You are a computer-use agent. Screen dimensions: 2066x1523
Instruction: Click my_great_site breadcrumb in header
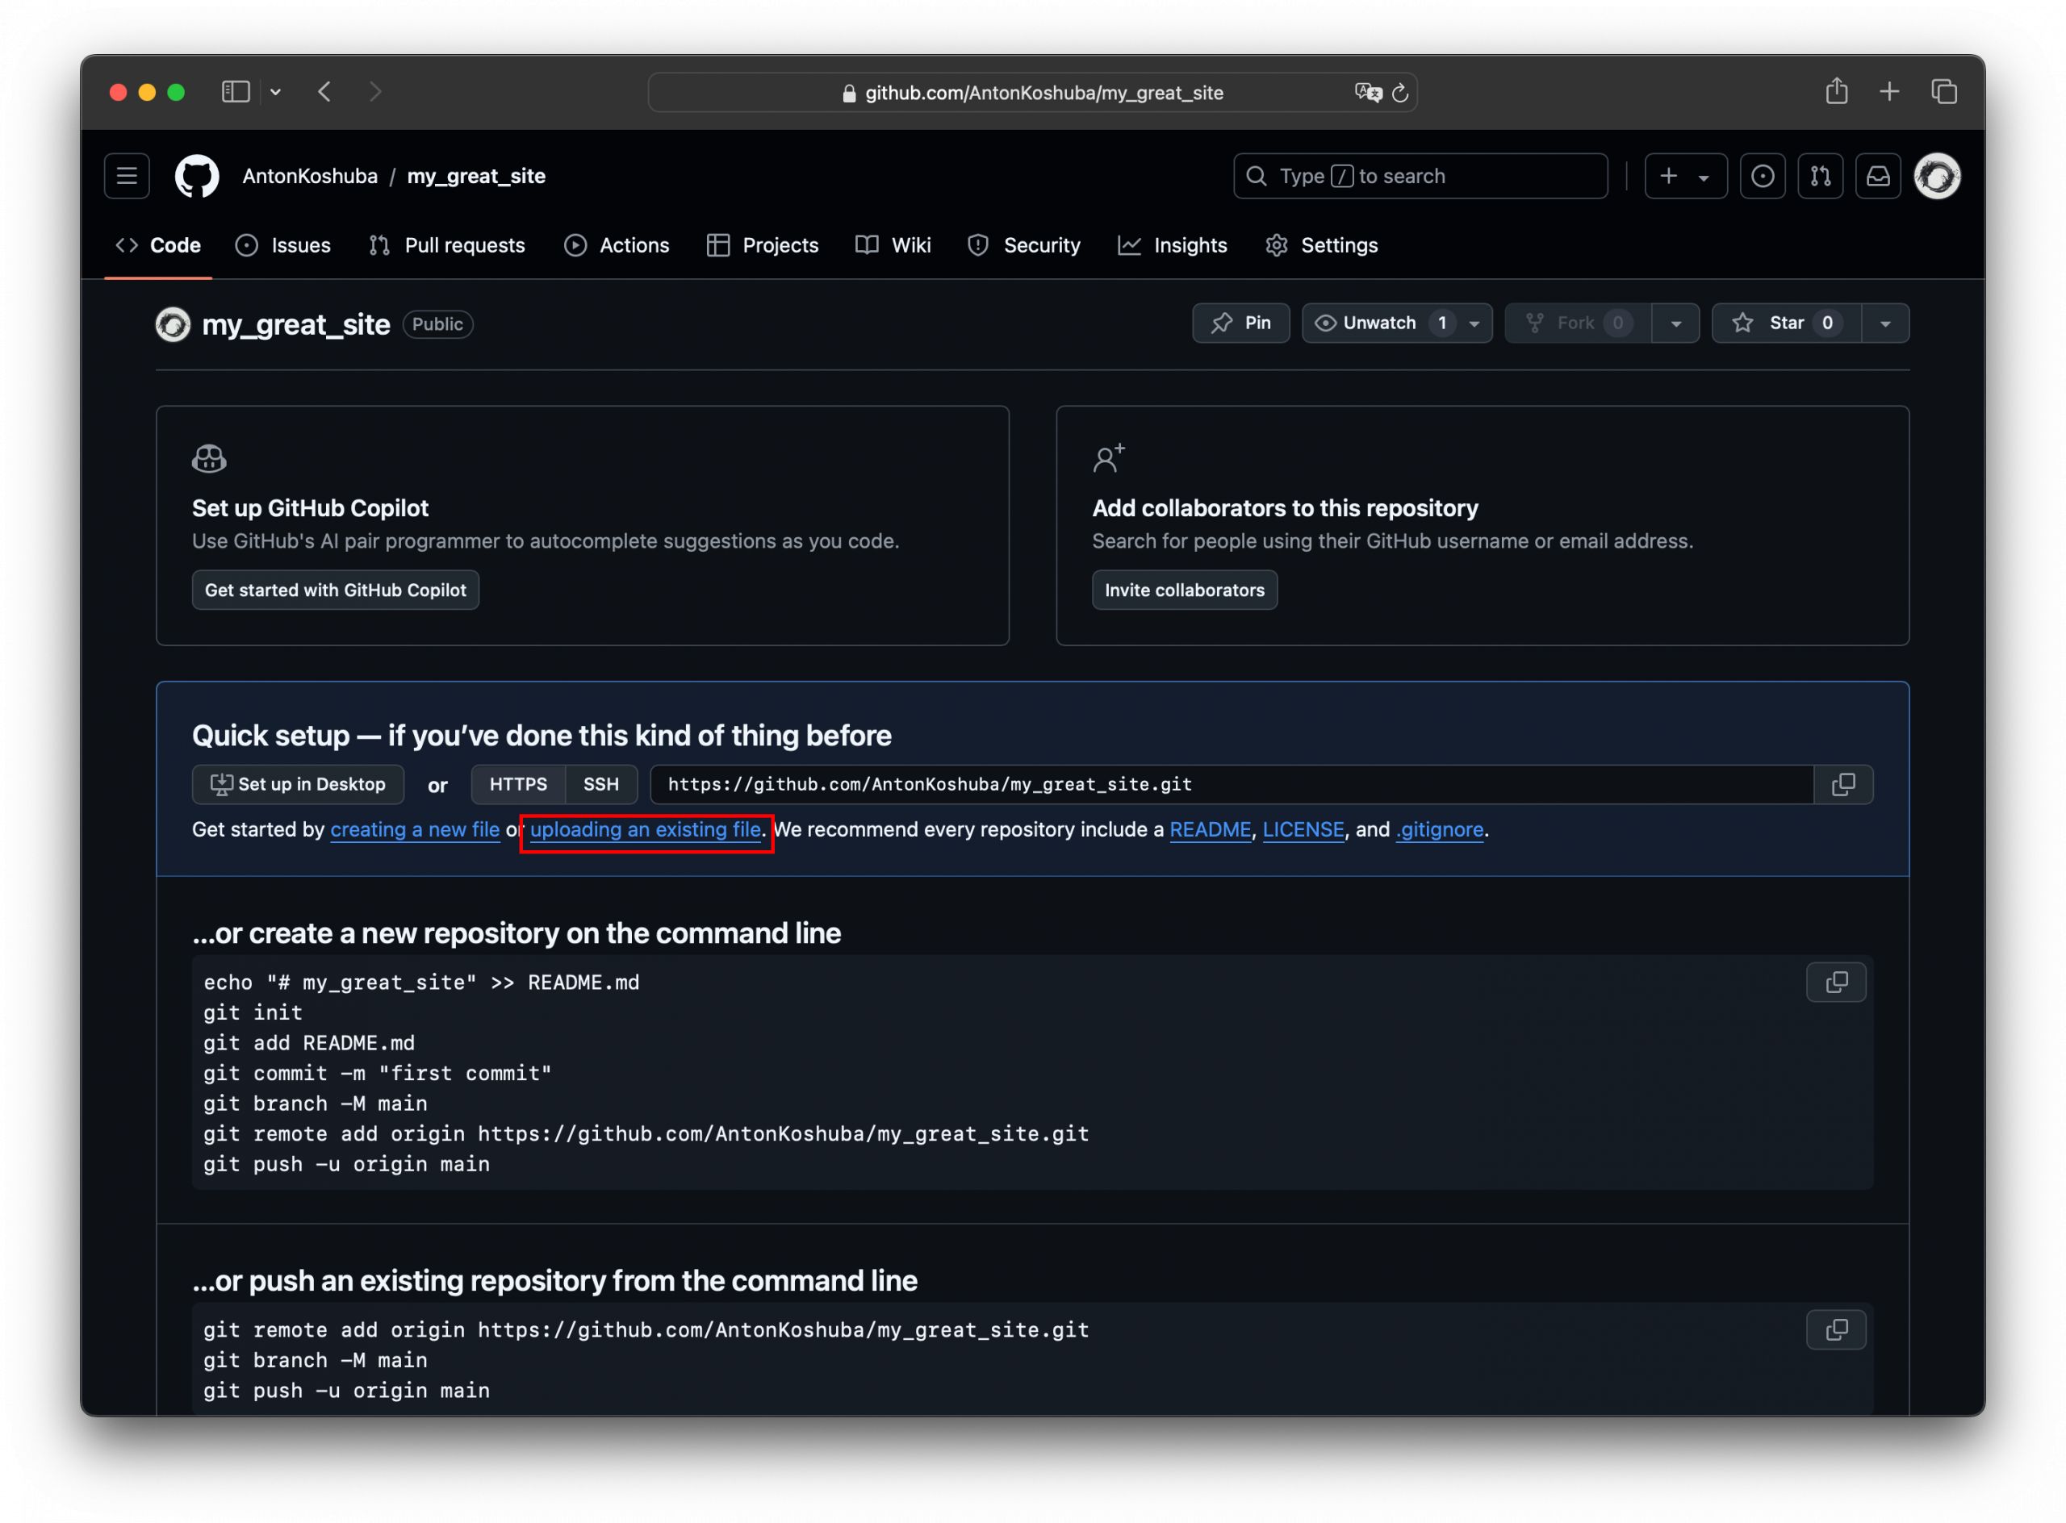tap(476, 176)
